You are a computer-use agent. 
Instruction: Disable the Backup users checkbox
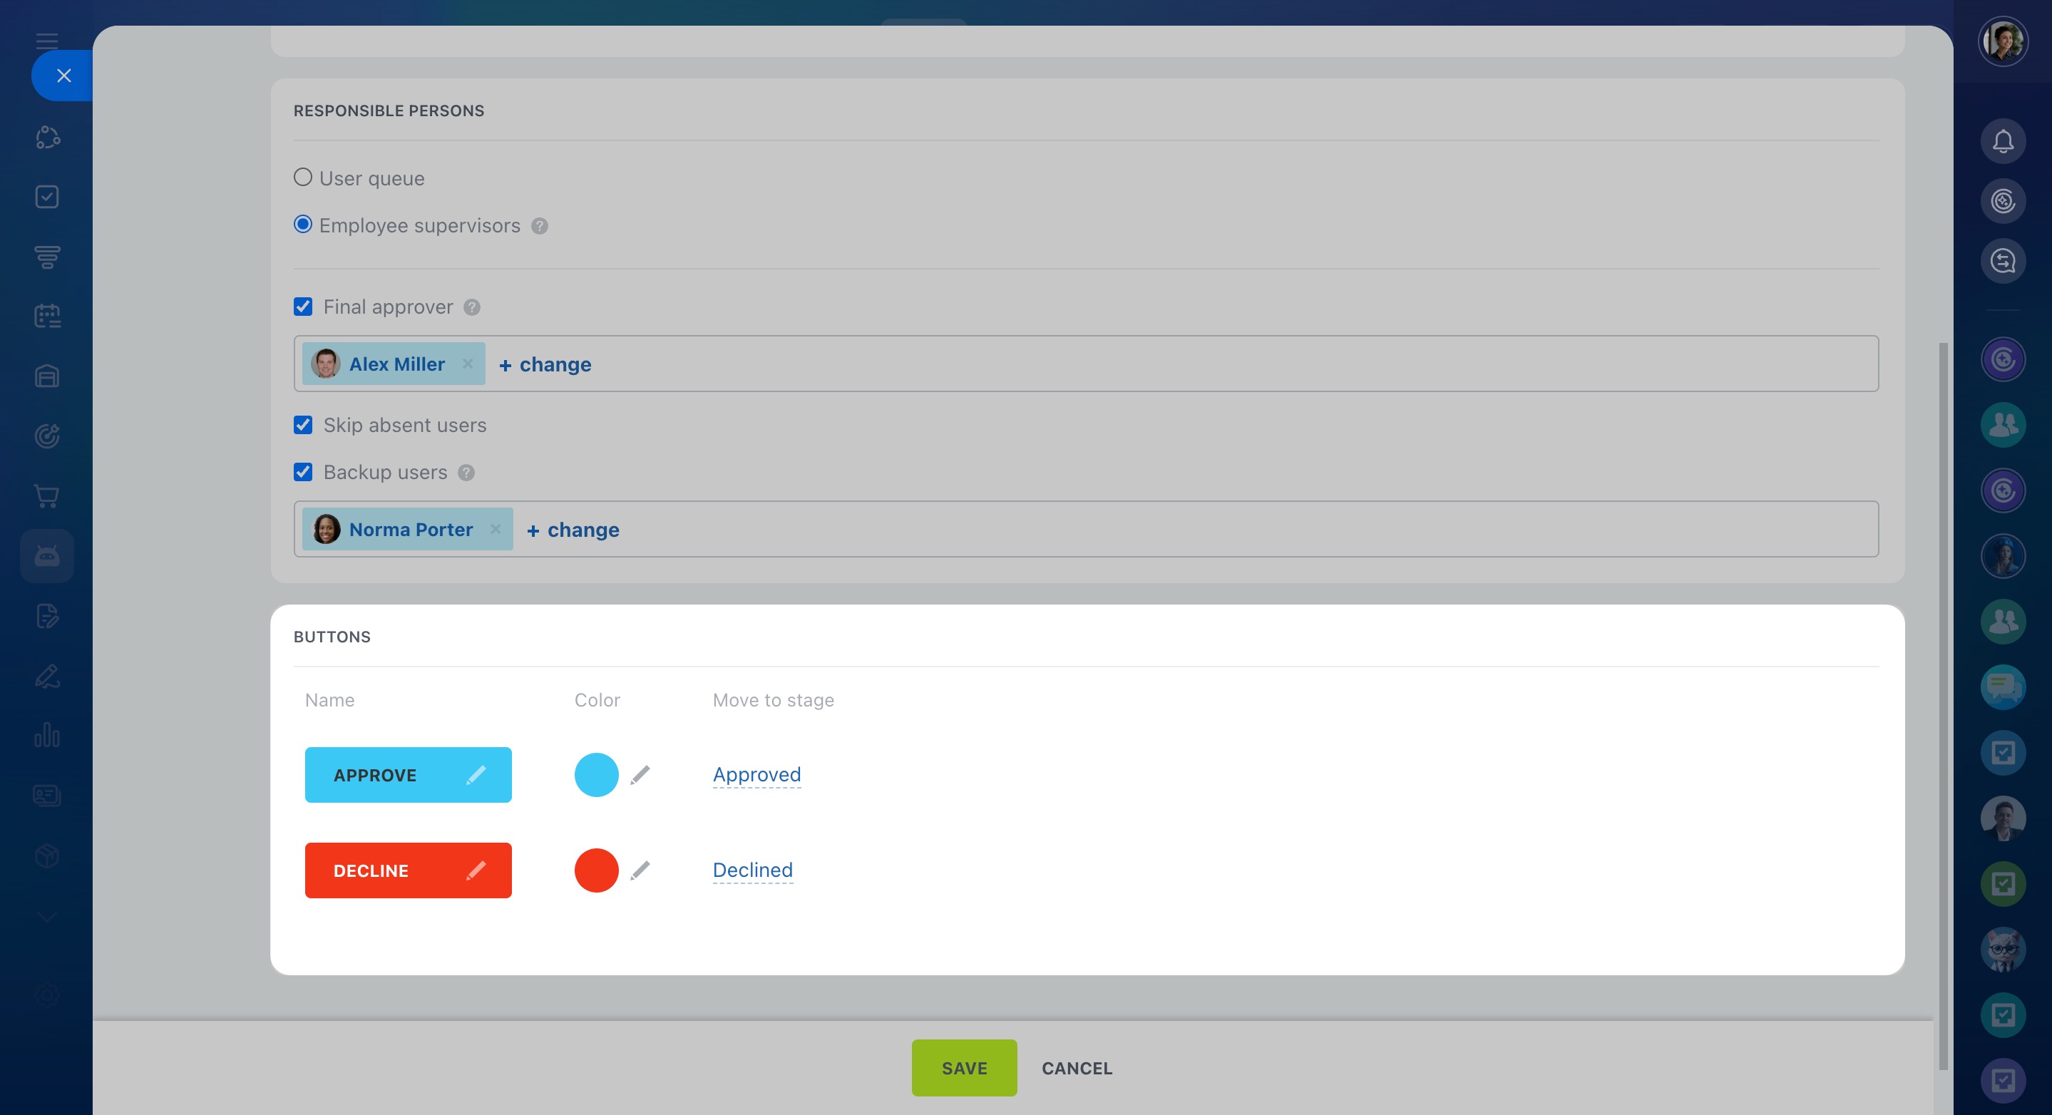tap(303, 472)
